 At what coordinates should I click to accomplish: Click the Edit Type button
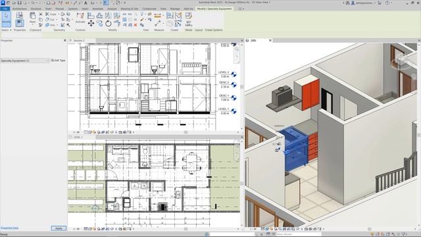click(x=59, y=61)
